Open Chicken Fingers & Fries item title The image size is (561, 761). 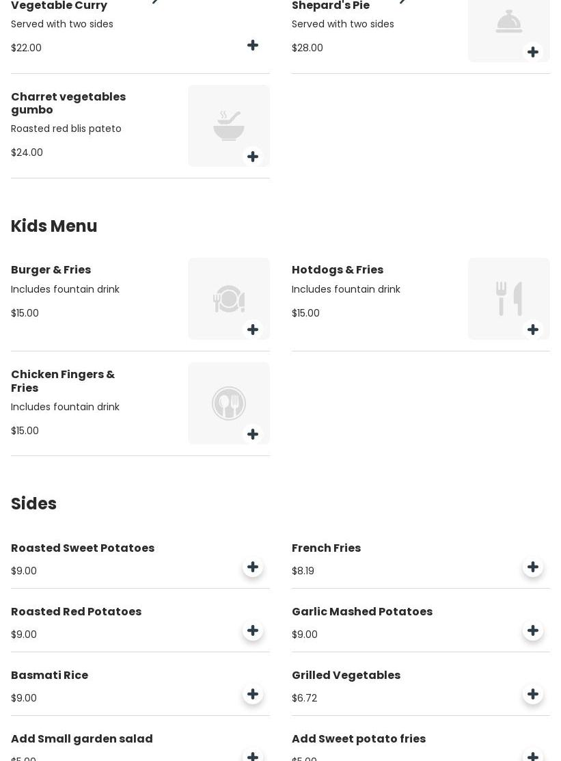[63, 382]
